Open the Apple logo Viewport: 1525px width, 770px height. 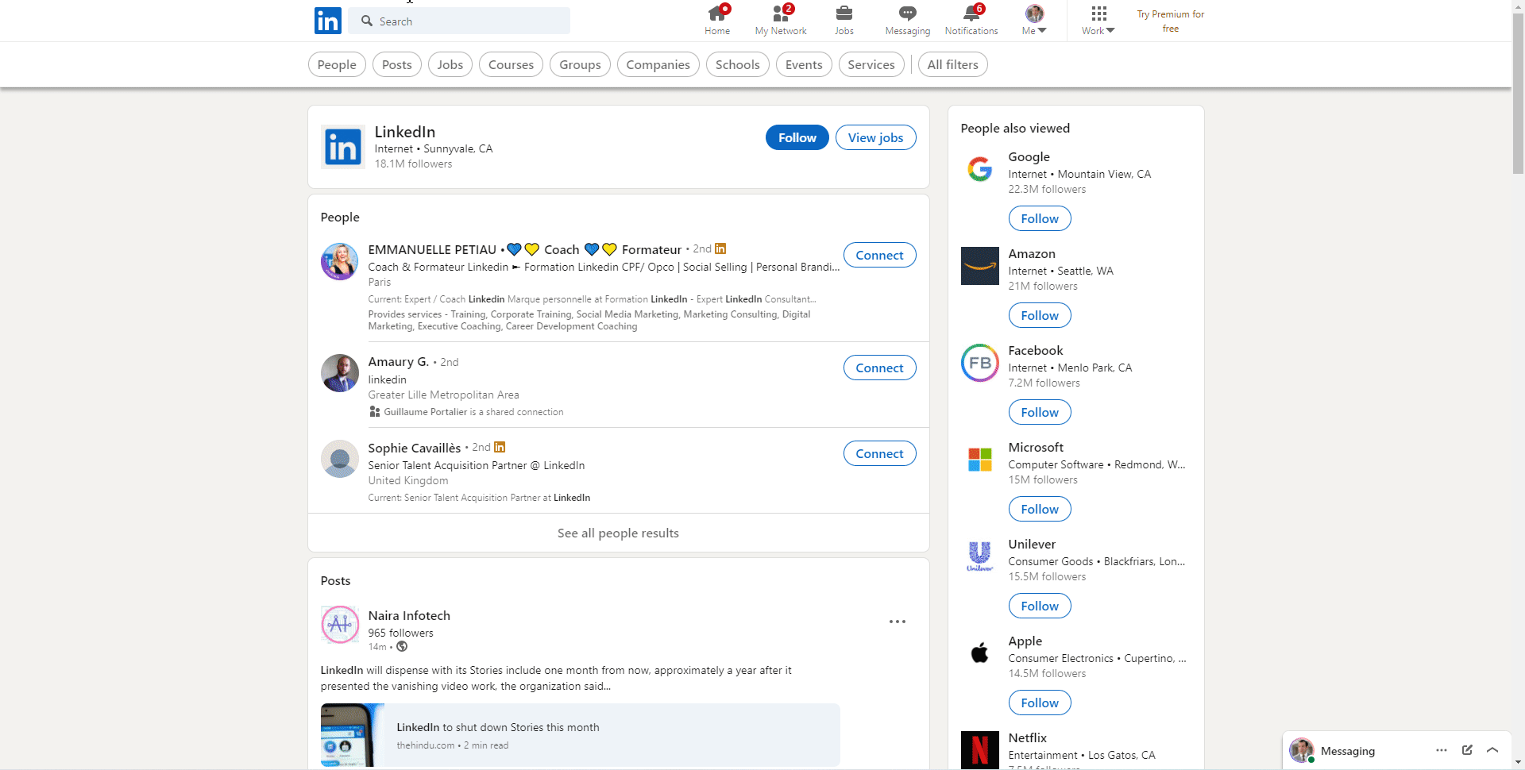[980, 653]
